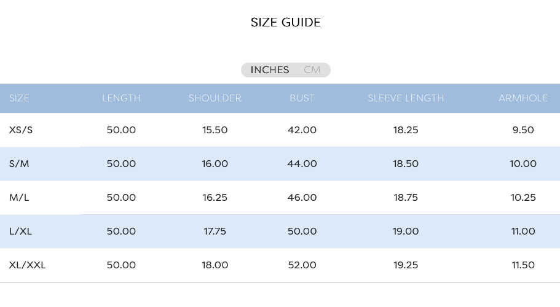Select the M/L size row
Viewport: 560px width, 307px height.
tap(280, 198)
